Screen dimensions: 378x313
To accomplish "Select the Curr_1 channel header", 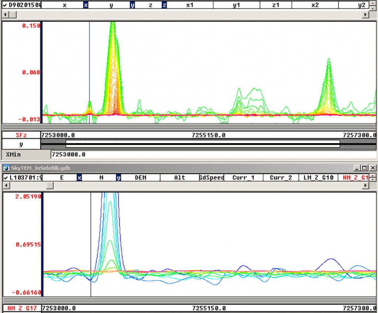I will 243,178.
